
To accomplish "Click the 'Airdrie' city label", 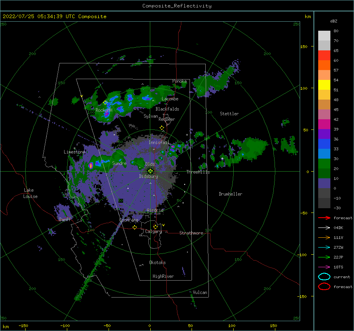I will point(155,210).
